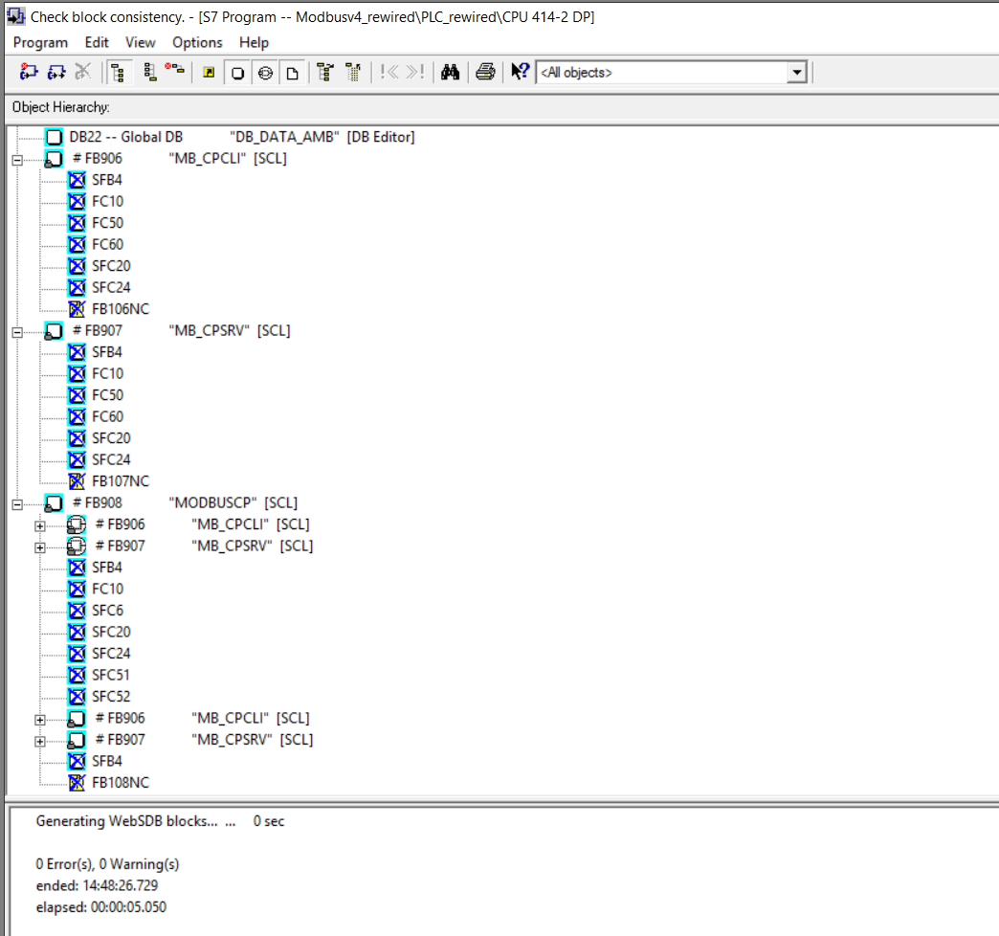The width and height of the screenshot is (999, 936).
Task: Collapse the FB907 MB_CPSRV top-level node
Action: tap(16, 331)
